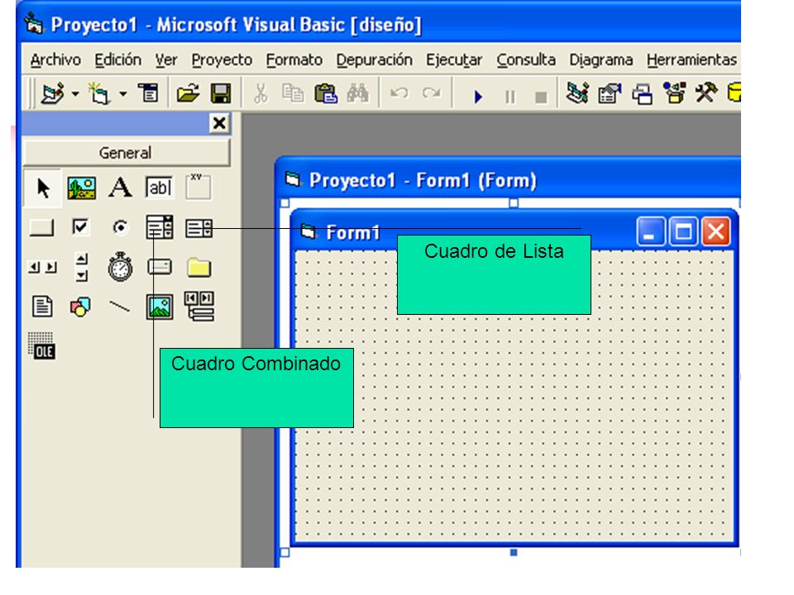Open the Project Explorer from toolbar
The height and width of the screenshot is (595, 794).
point(577,93)
